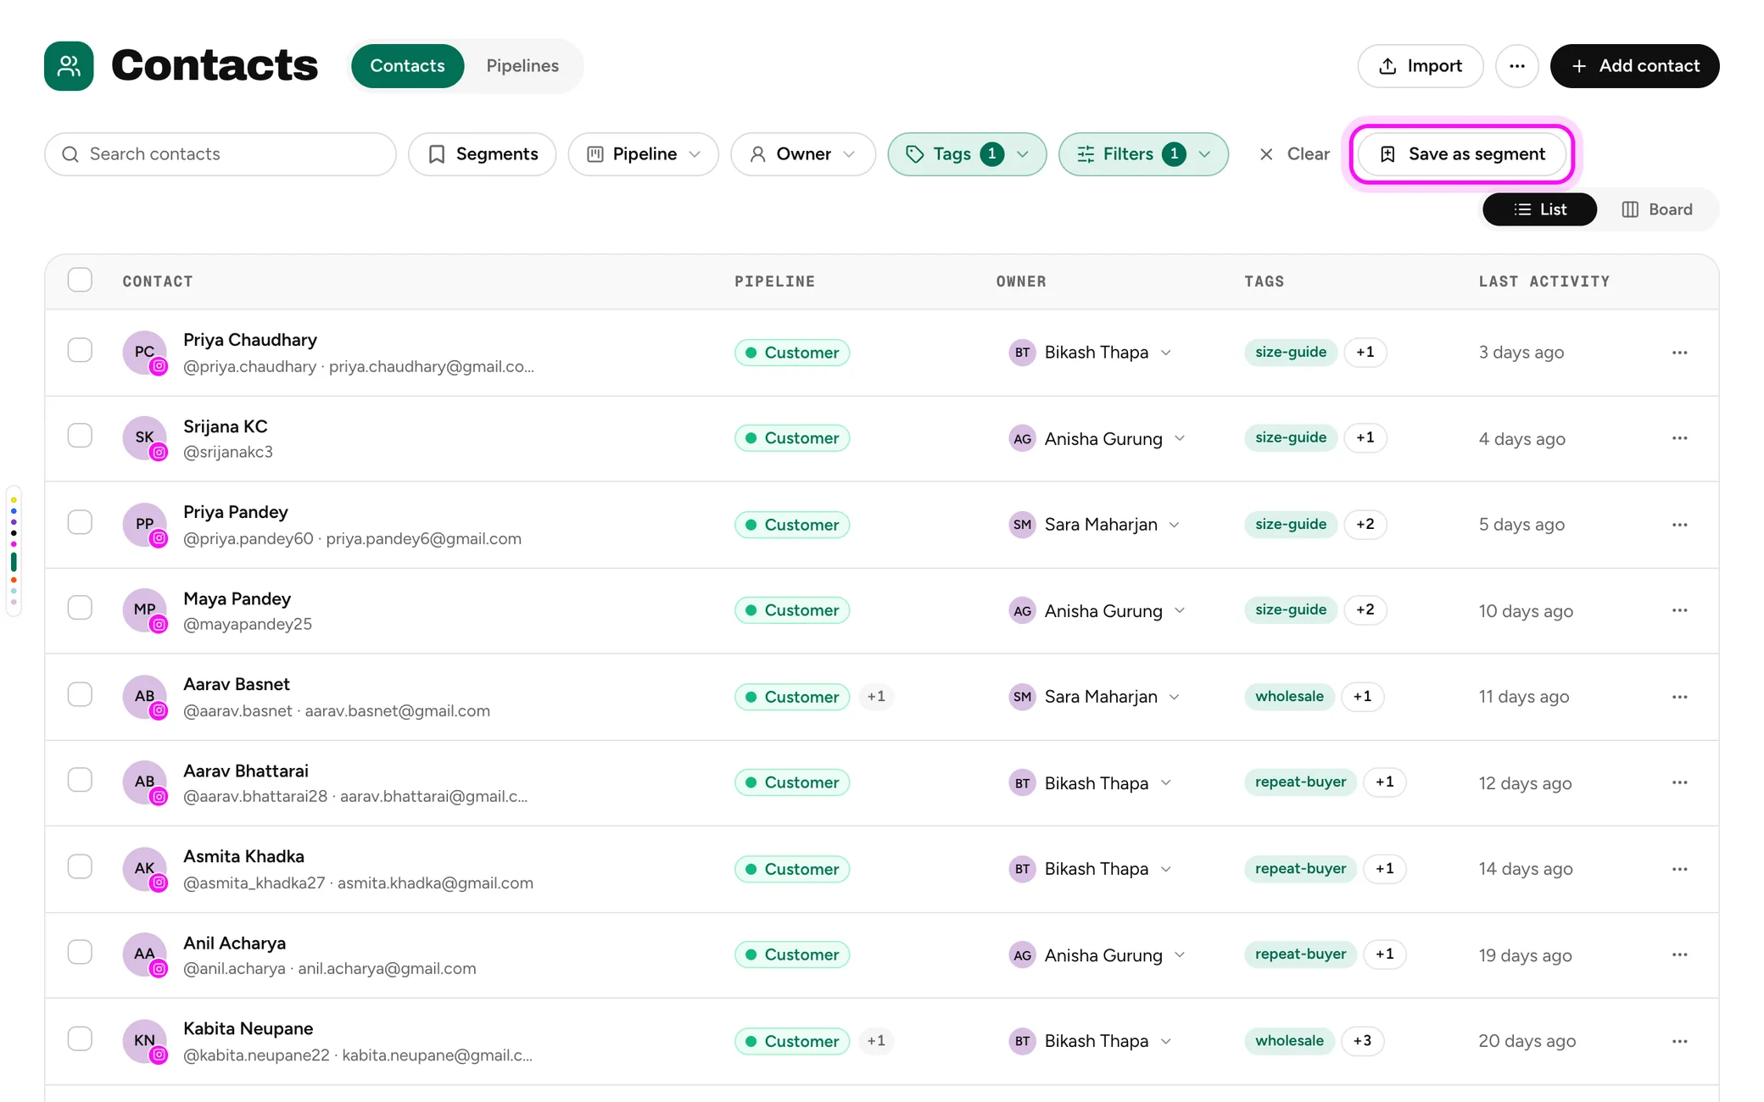1764x1102 pixels.
Task: Click Srijana KC's SK avatar
Action: 145,438
